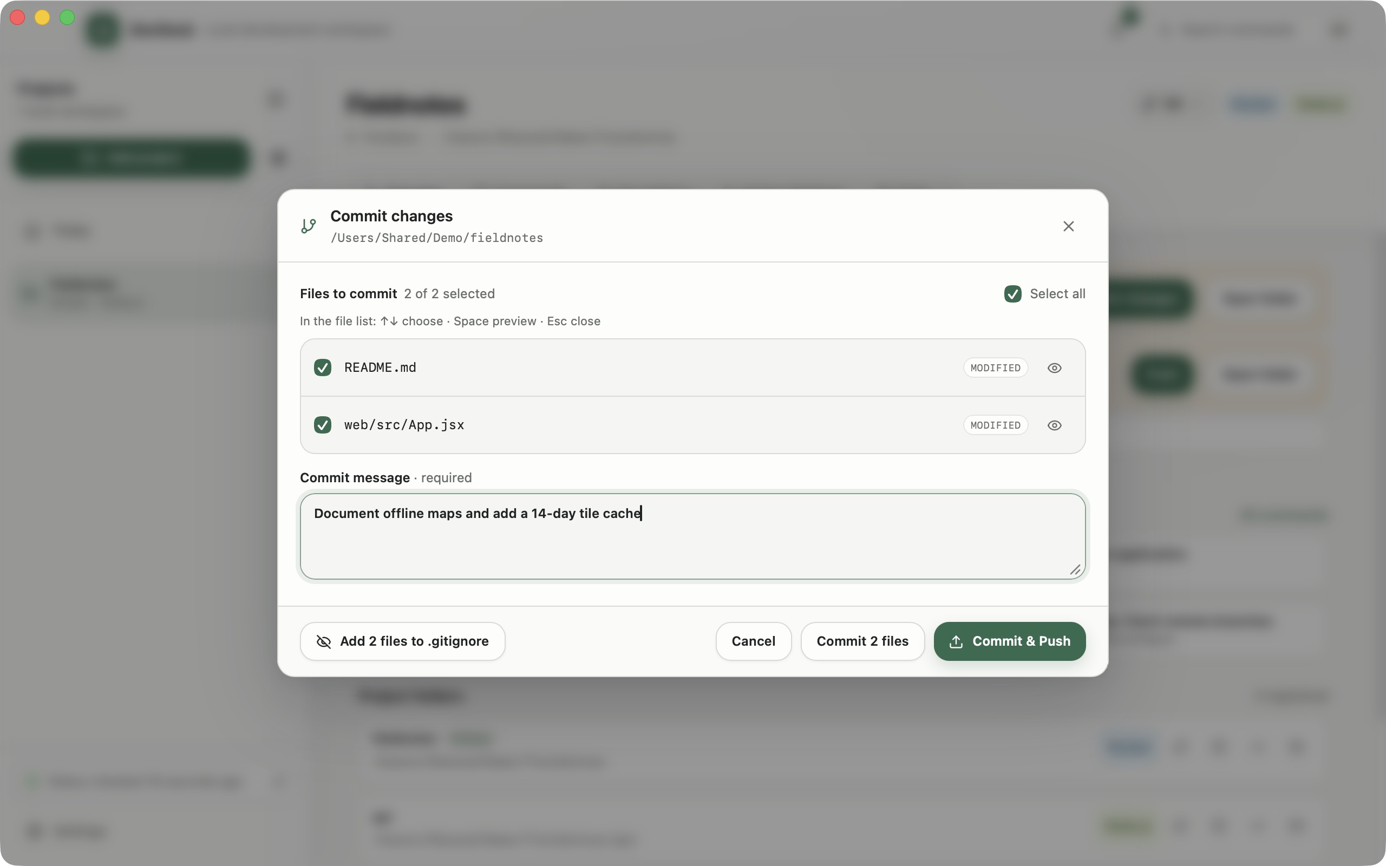Close the Commit changes dialog

(x=1068, y=226)
